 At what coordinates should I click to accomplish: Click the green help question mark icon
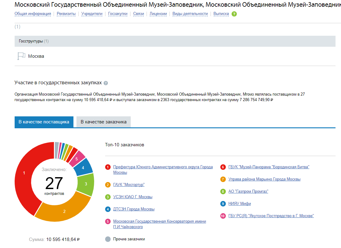(x=234, y=14)
